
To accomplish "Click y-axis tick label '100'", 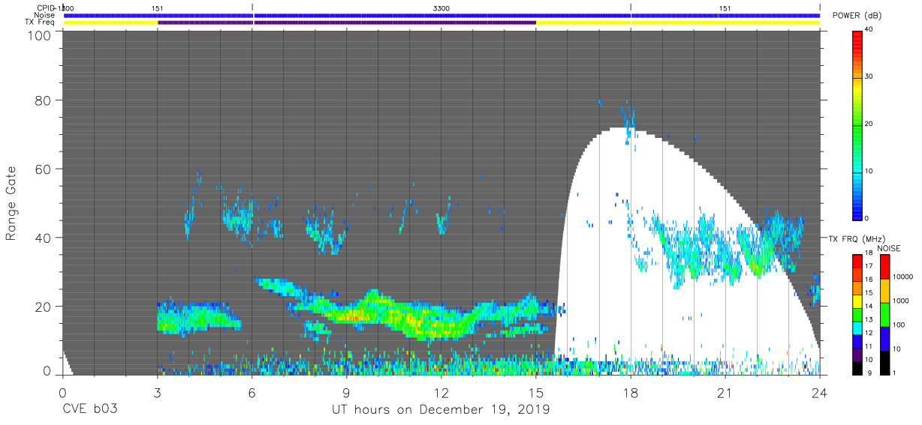I will coord(41,35).
